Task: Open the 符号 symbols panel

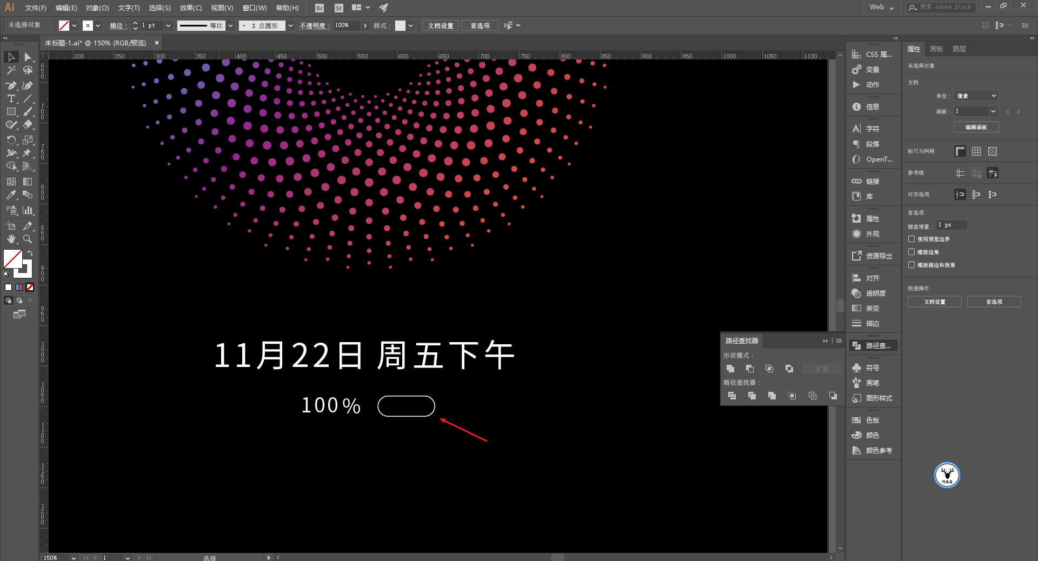Action: point(871,368)
